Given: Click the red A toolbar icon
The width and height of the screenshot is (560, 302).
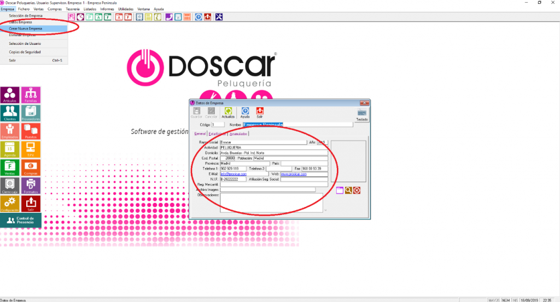Looking at the screenshot, I should click(x=119, y=17).
